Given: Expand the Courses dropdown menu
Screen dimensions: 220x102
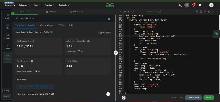Looking at the screenshot, I should [x=10, y=5].
